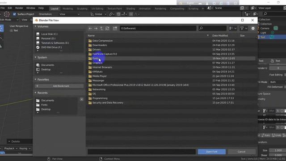This screenshot has width=286, height=161.
Task: Open the Playback dropdown in timeline
Action: tap(11, 148)
